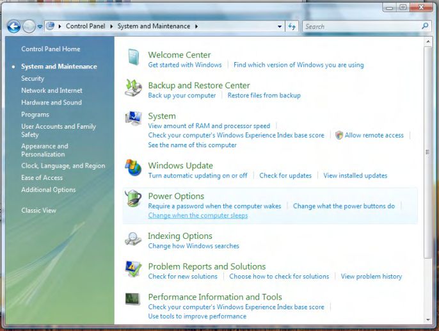The height and width of the screenshot is (331, 439).
Task: Click the Welcome Center book icon
Action: click(134, 57)
